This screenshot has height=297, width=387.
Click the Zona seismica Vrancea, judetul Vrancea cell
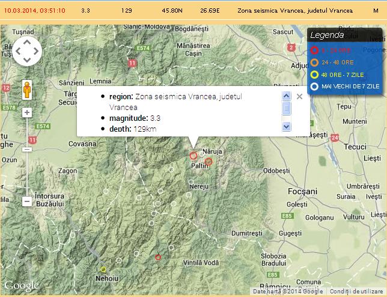pyautogui.click(x=295, y=11)
